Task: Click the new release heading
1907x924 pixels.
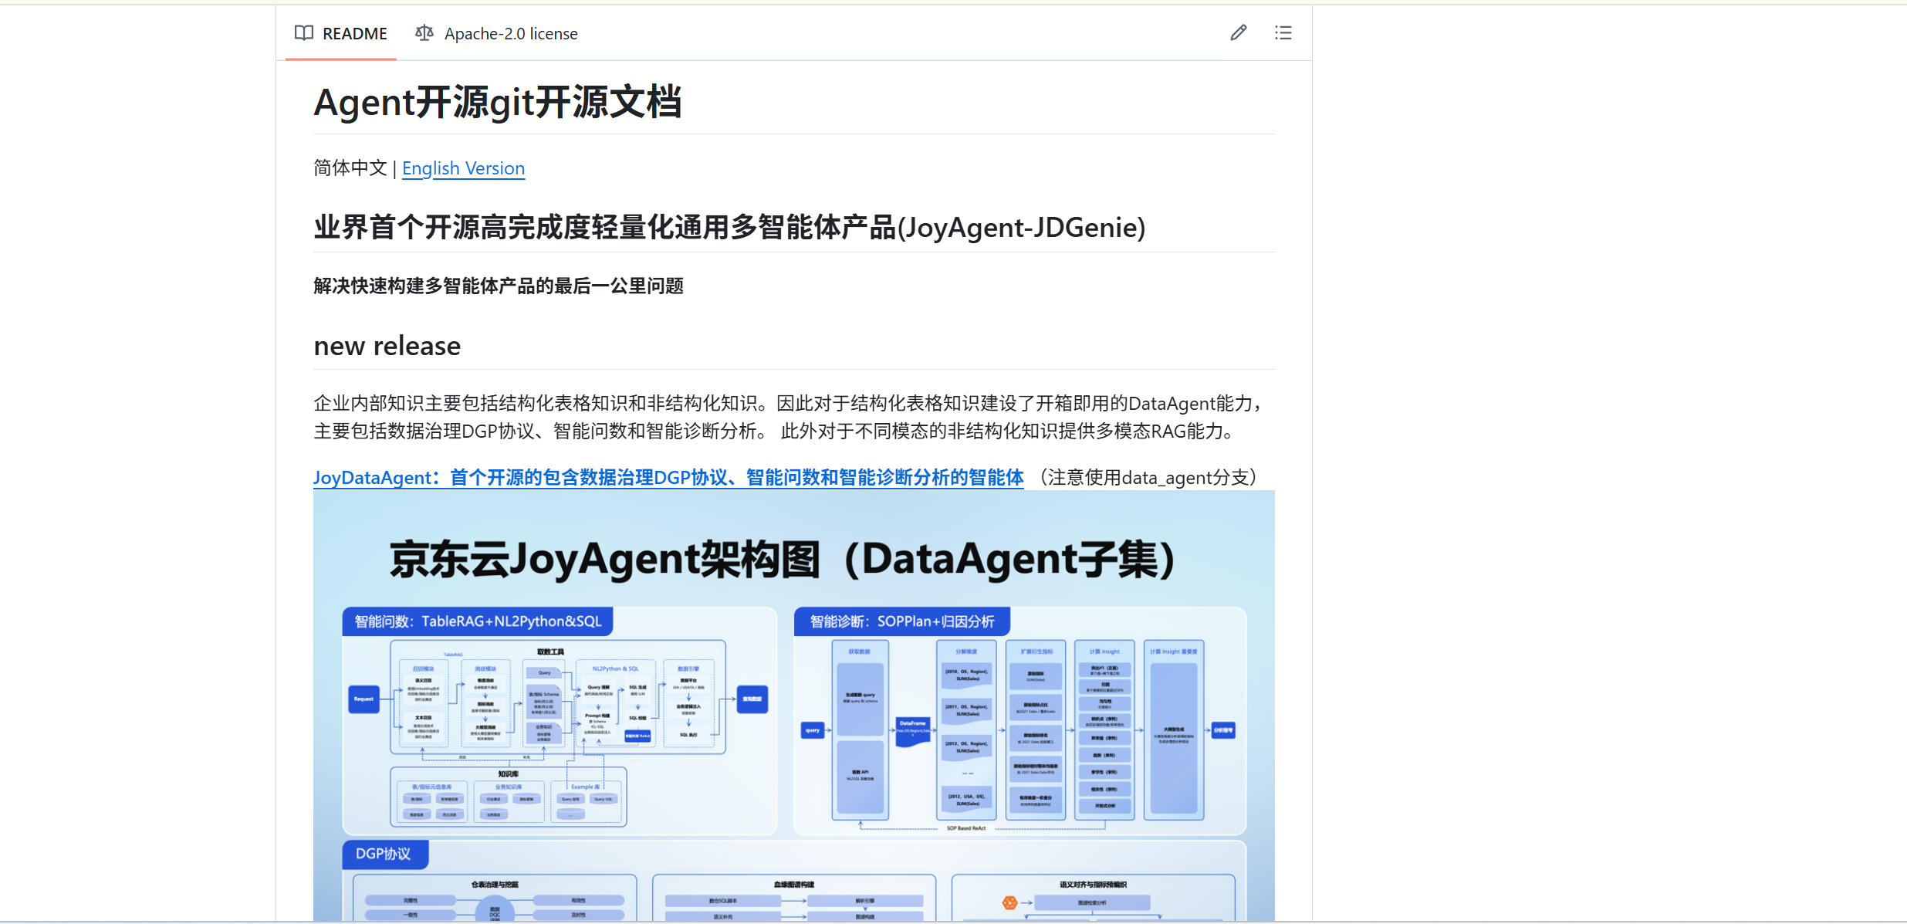Action: [x=387, y=346]
